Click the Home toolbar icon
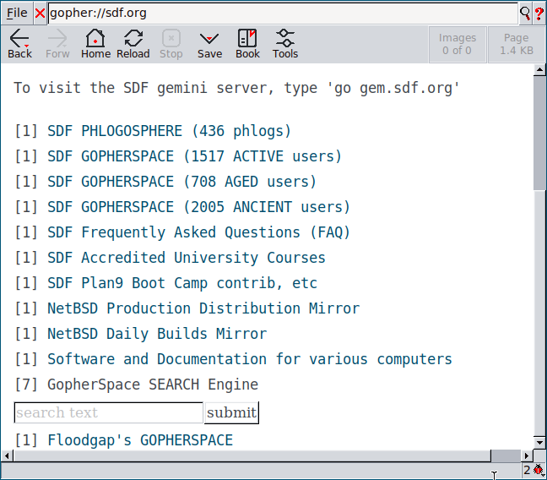The image size is (547, 480). click(95, 44)
